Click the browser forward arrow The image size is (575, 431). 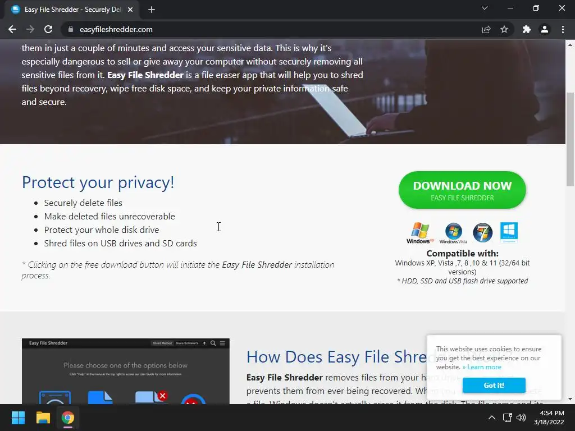point(30,29)
